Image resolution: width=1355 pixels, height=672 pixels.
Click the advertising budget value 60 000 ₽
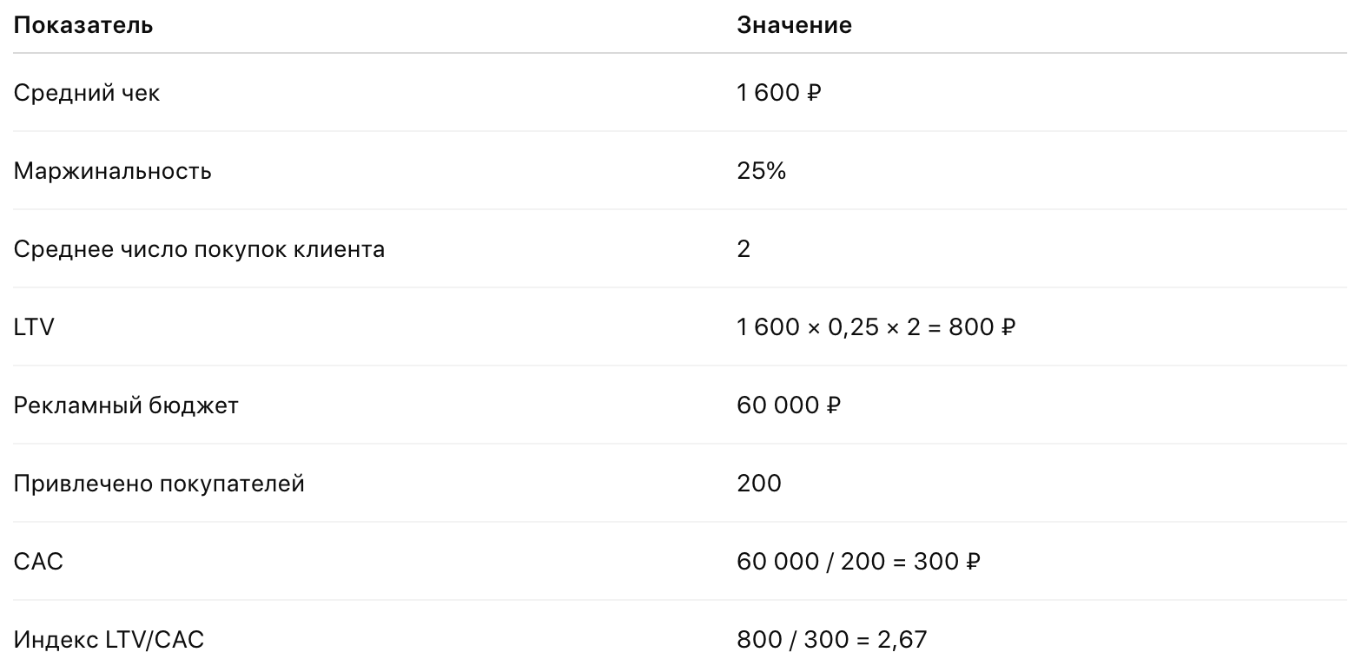789,405
